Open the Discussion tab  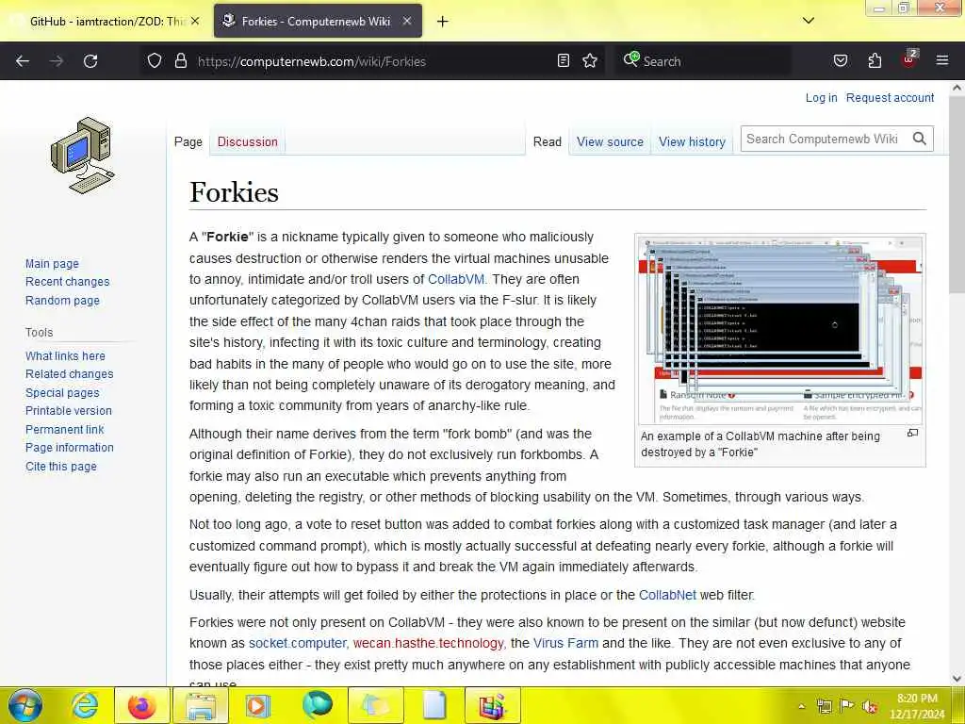click(248, 141)
